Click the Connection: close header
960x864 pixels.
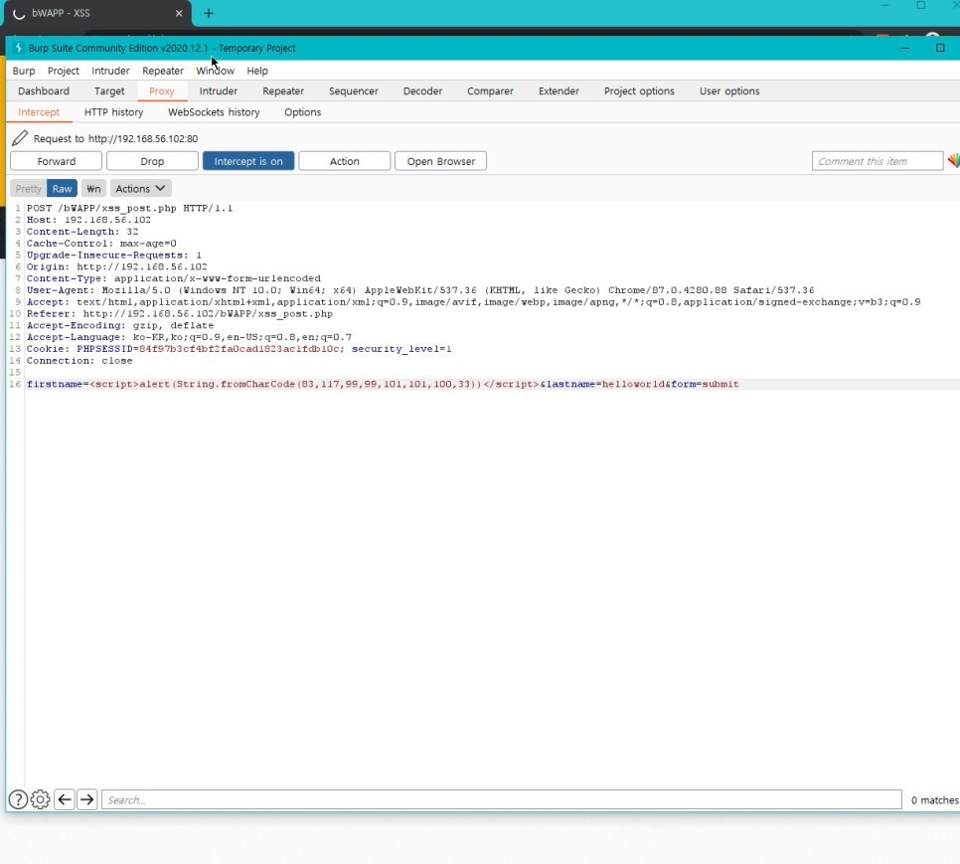(79, 361)
